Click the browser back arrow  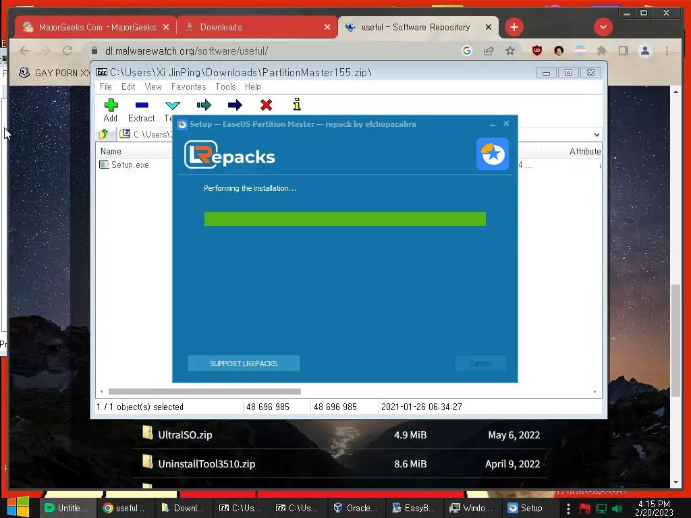click(x=24, y=51)
